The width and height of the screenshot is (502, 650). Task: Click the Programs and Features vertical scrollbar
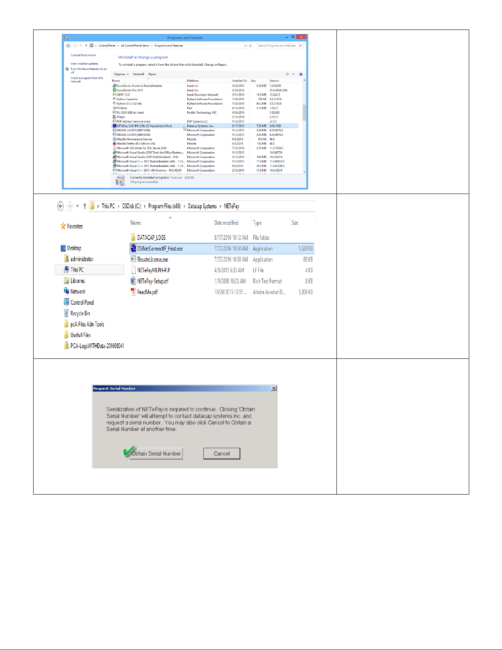(304, 112)
